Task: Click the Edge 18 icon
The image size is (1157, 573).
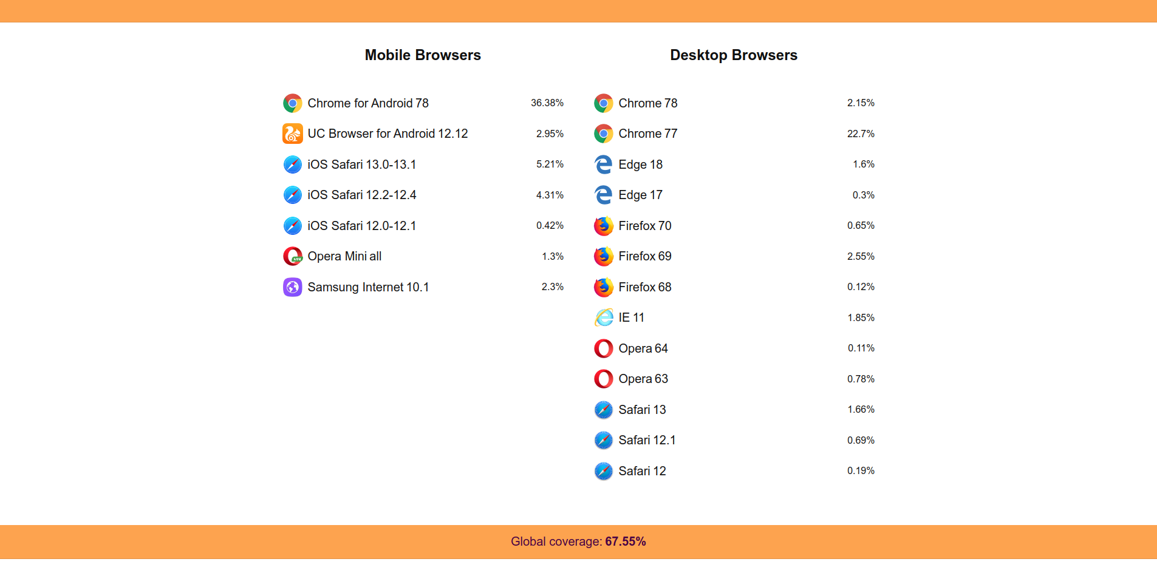Action: (x=604, y=164)
